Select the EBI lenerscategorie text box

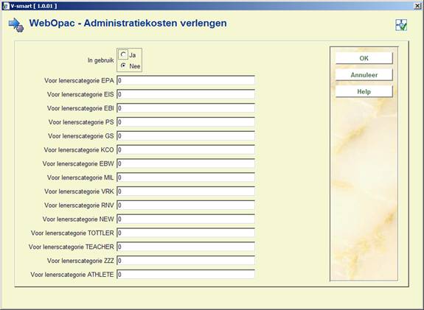pyautogui.click(x=186, y=108)
